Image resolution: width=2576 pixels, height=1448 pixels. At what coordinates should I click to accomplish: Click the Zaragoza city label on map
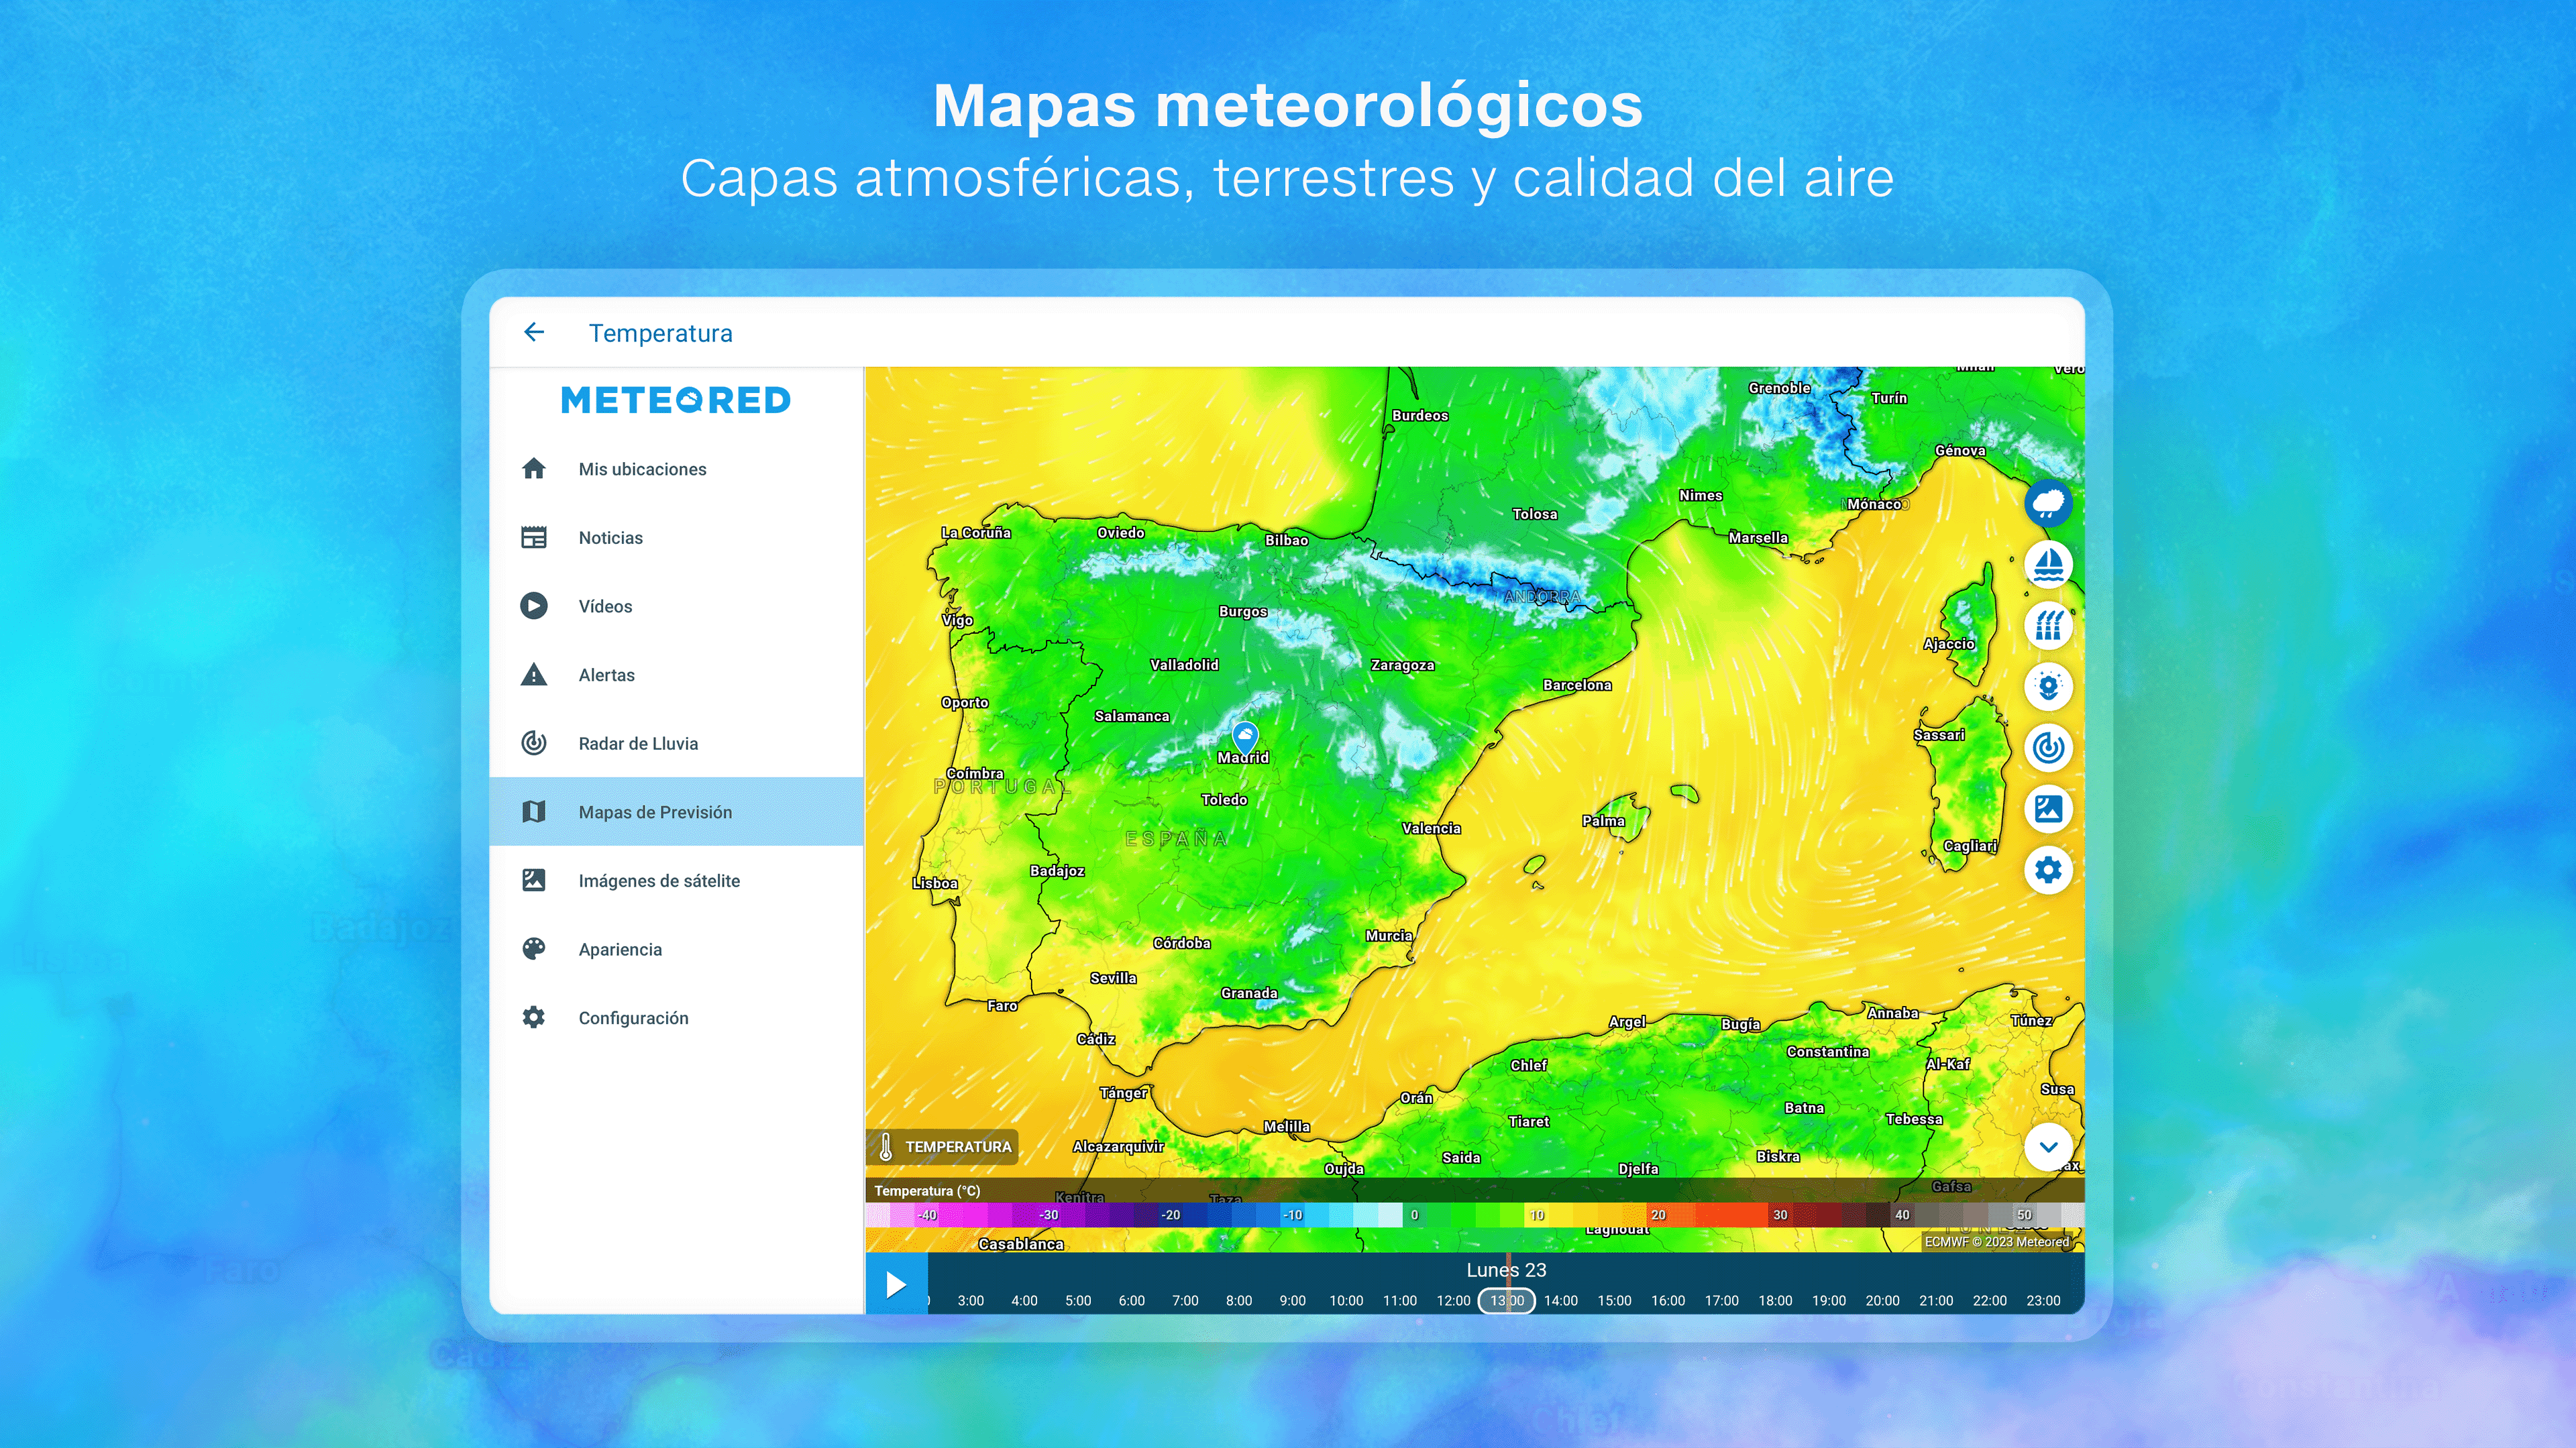pyautogui.click(x=1402, y=665)
